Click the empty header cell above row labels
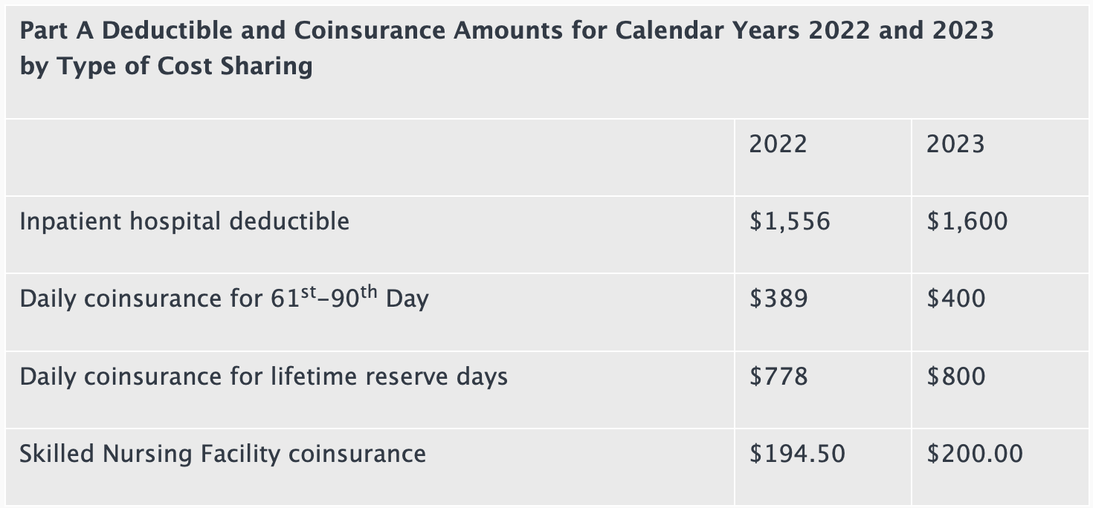This screenshot has width=1093, height=508. coord(370,157)
